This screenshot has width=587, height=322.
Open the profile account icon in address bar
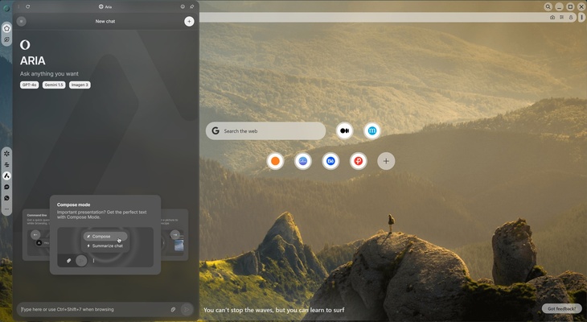click(571, 17)
